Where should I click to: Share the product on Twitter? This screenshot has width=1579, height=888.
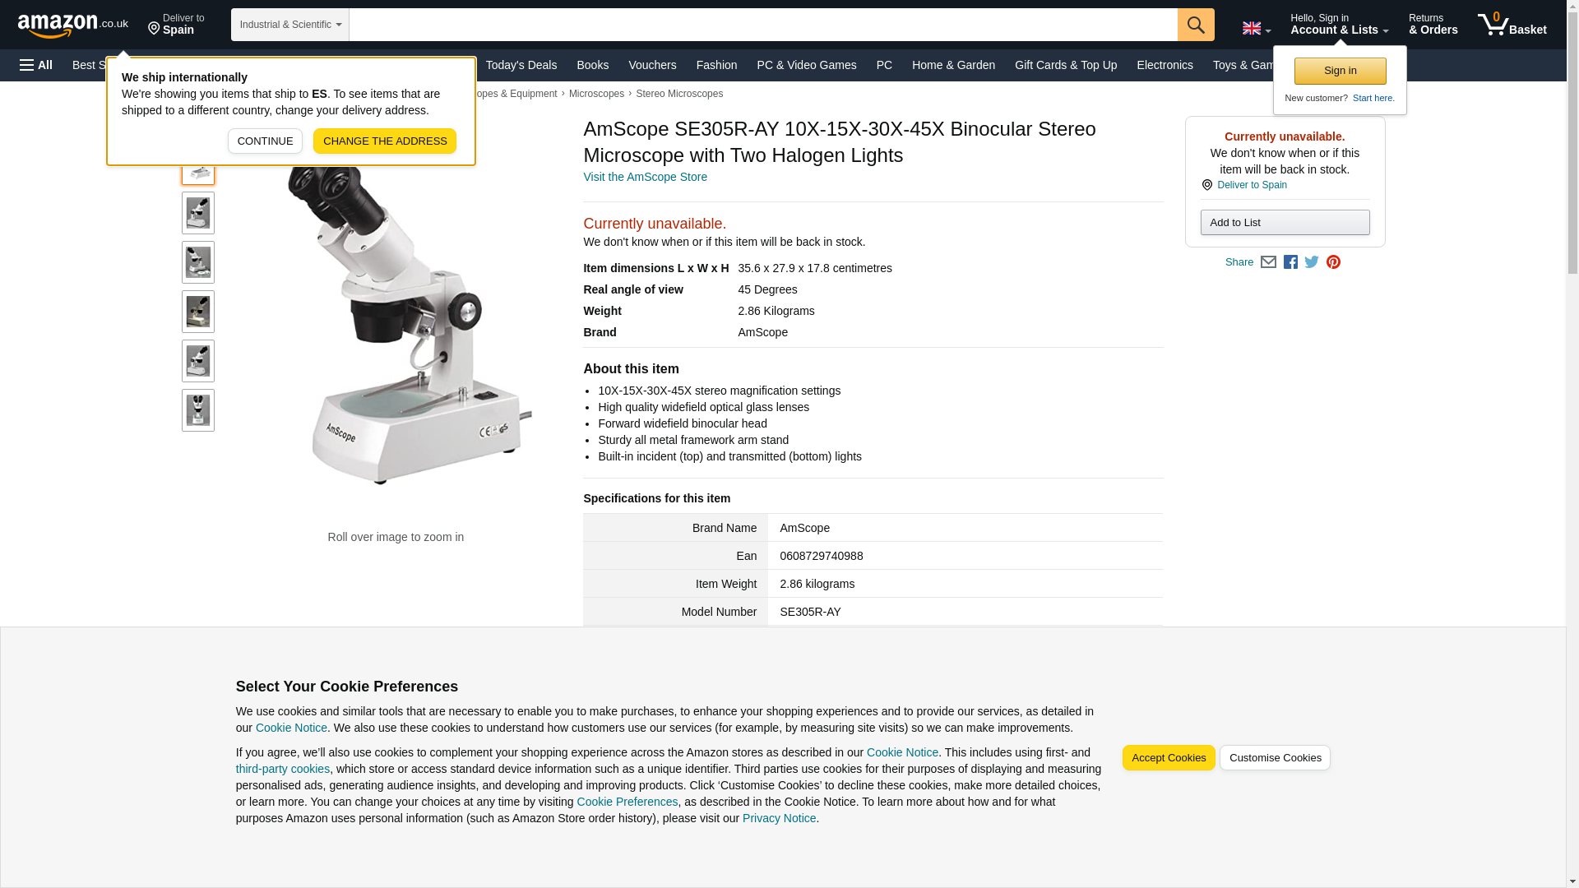(1312, 262)
